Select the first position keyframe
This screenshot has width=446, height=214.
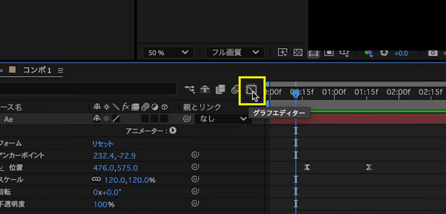307,167
